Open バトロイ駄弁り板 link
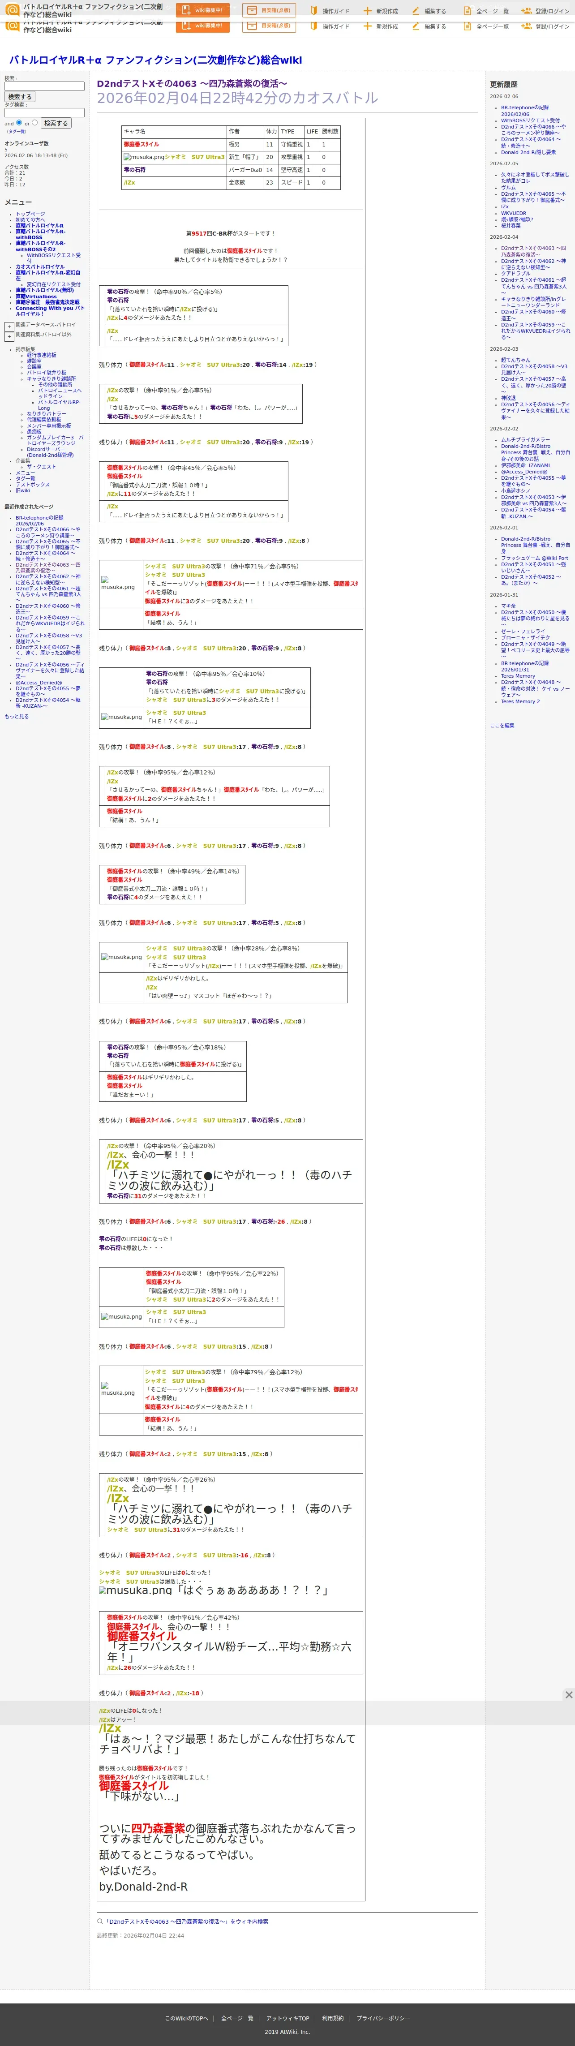This screenshot has height=2046, width=575. [47, 373]
